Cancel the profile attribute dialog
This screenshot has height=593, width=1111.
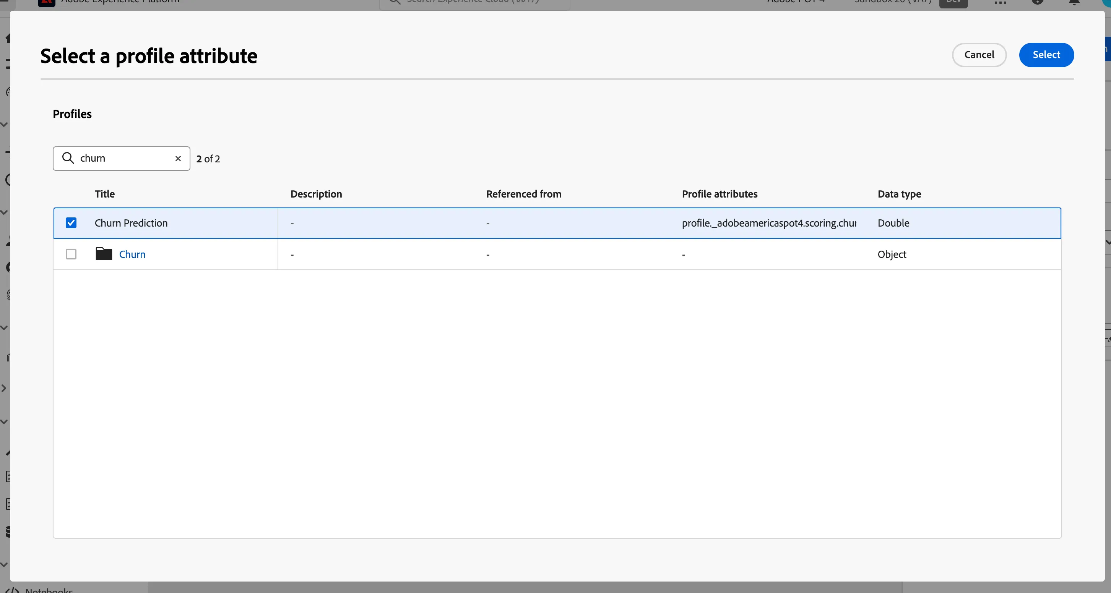[979, 55]
